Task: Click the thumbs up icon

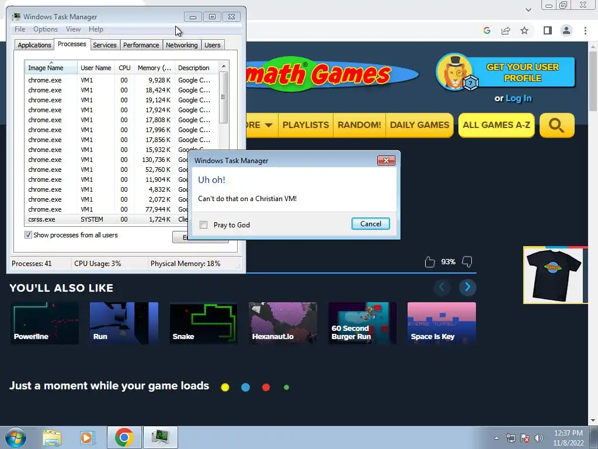Action: point(430,262)
